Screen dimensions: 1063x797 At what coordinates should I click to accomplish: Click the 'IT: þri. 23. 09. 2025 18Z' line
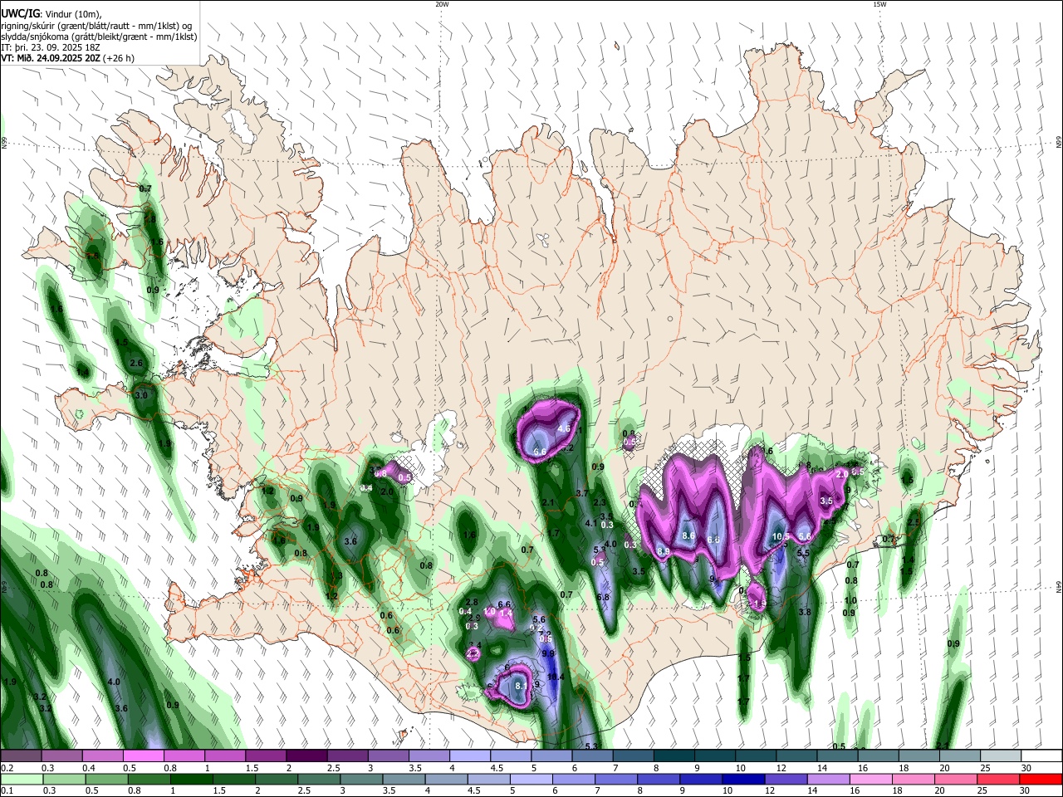point(51,47)
